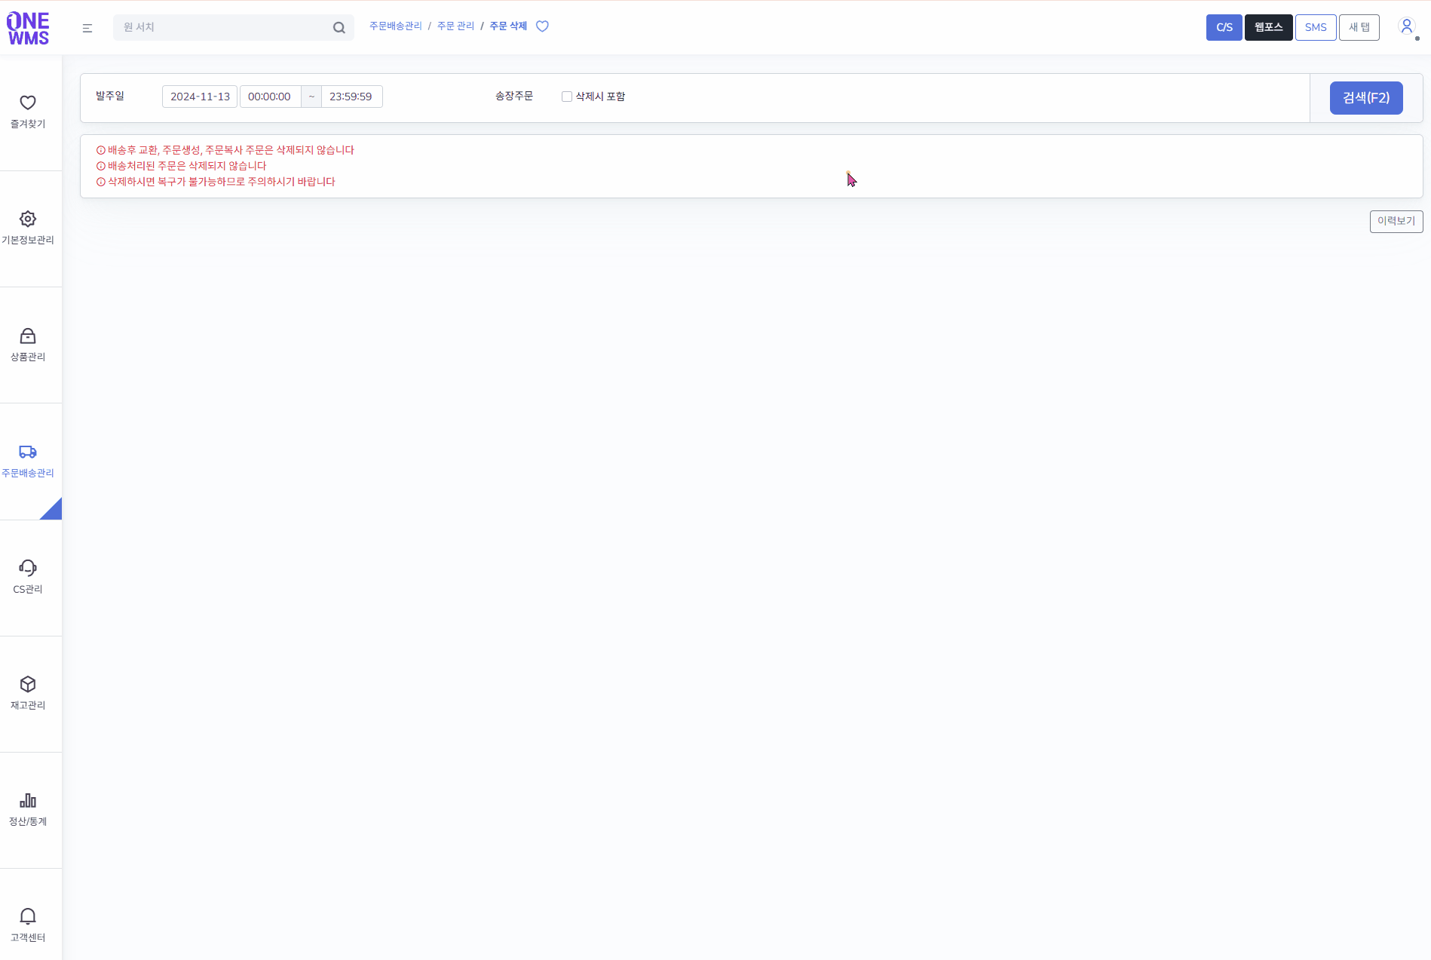Open 기본정보관리 in the sidebar
The height and width of the screenshot is (960, 1431).
tap(28, 228)
